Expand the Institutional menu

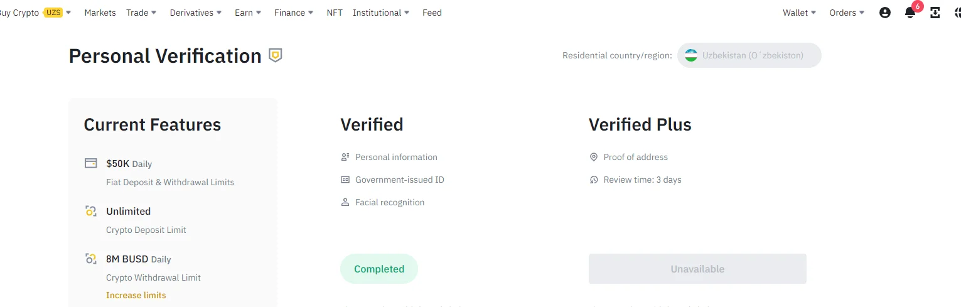pyautogui.click(x=382, y=13)
